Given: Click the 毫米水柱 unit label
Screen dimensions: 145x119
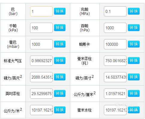Looking at the screenshot, I should point(84,110).
